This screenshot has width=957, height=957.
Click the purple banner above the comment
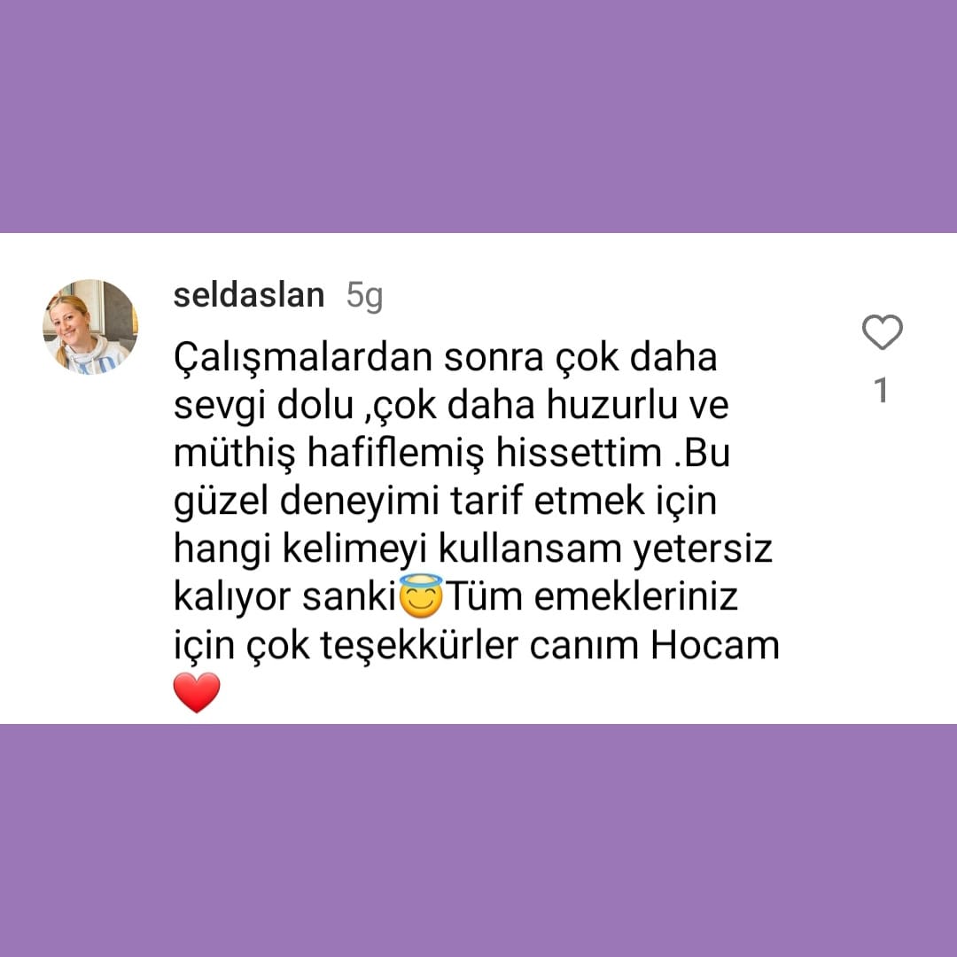pyautogui.click(x=478, y=116)
